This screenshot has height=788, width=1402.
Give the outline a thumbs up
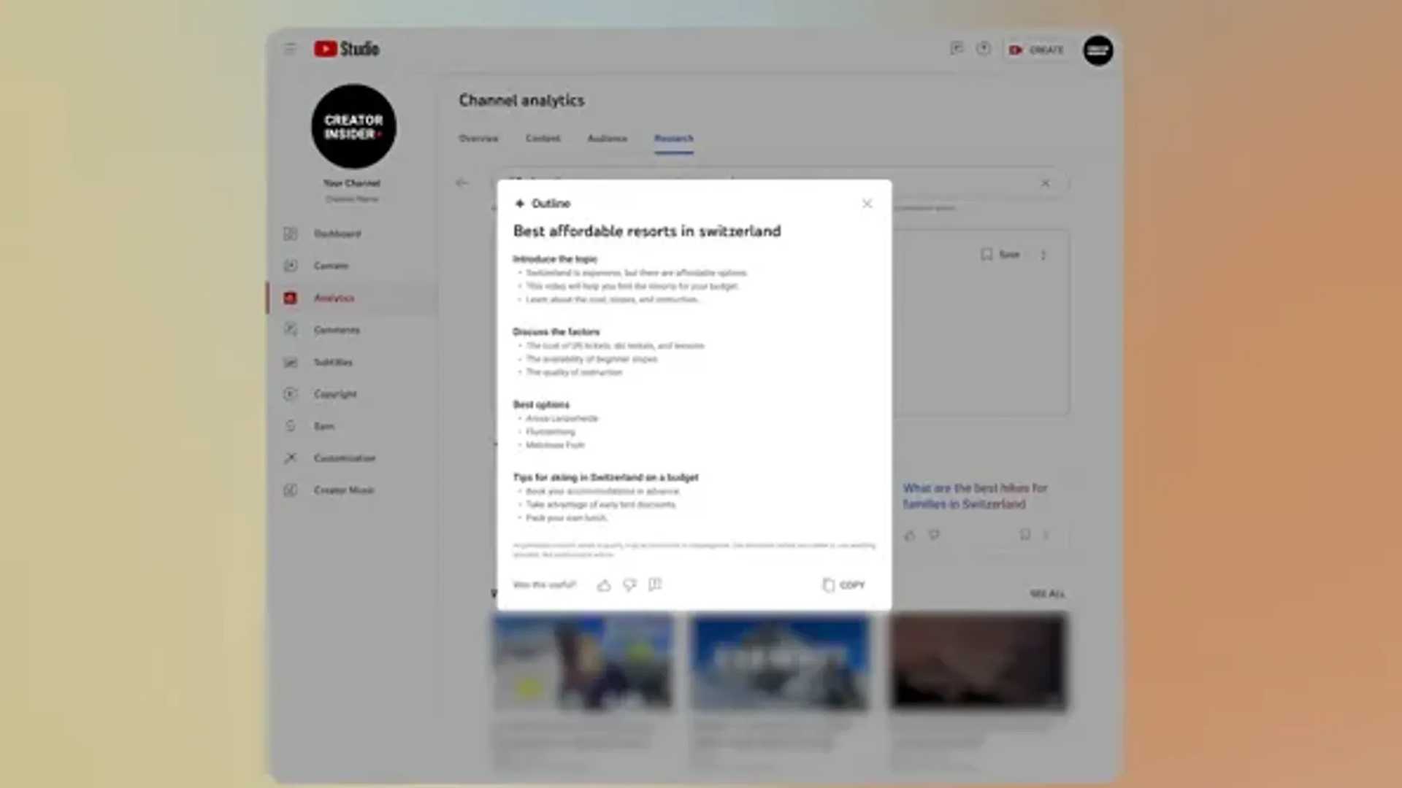coord(604,584)
